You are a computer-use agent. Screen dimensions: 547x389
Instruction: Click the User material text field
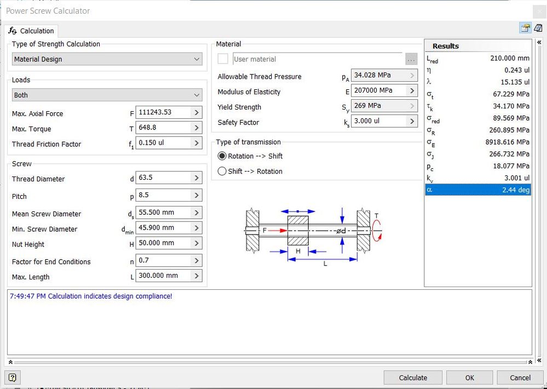pyautogui.click(x=318, y=59)
